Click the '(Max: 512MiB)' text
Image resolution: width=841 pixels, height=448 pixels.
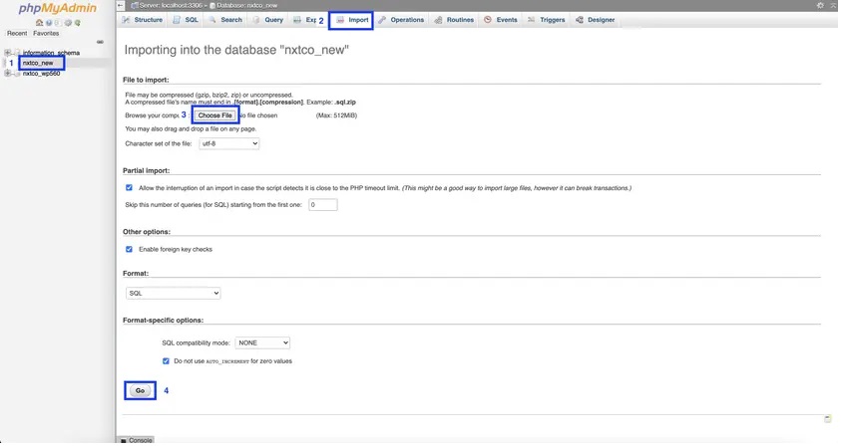point(336,115)
